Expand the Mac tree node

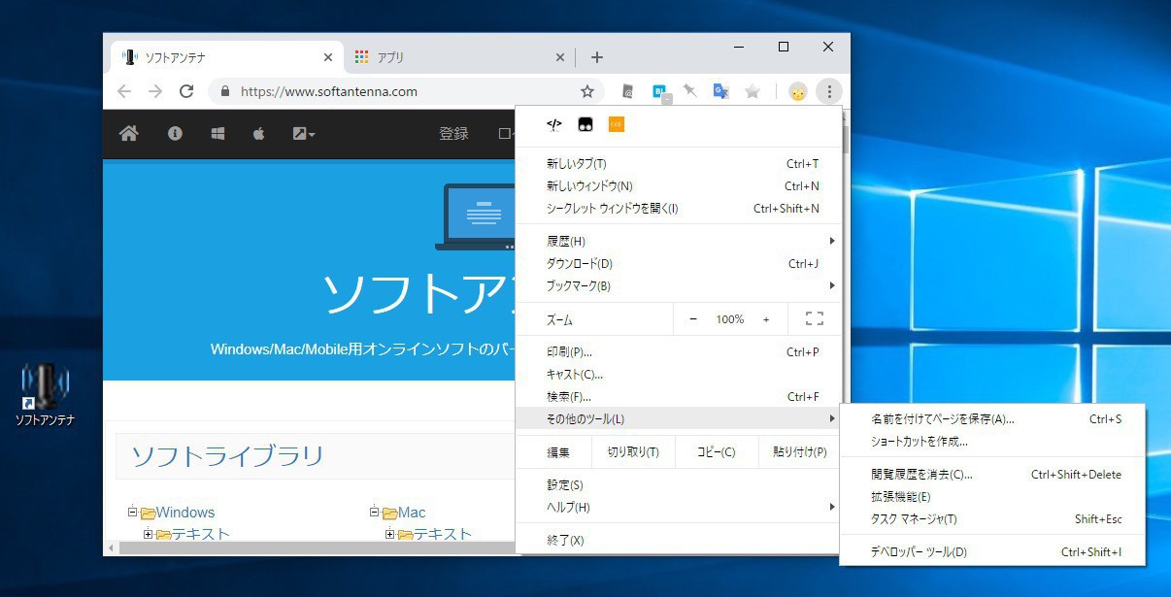click(x=374, y=513)
